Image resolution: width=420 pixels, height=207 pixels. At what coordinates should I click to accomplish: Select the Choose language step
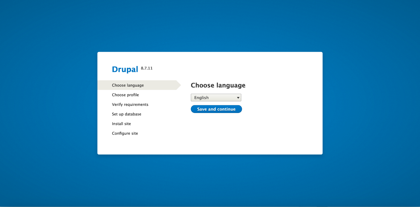(x=127, y=85)
